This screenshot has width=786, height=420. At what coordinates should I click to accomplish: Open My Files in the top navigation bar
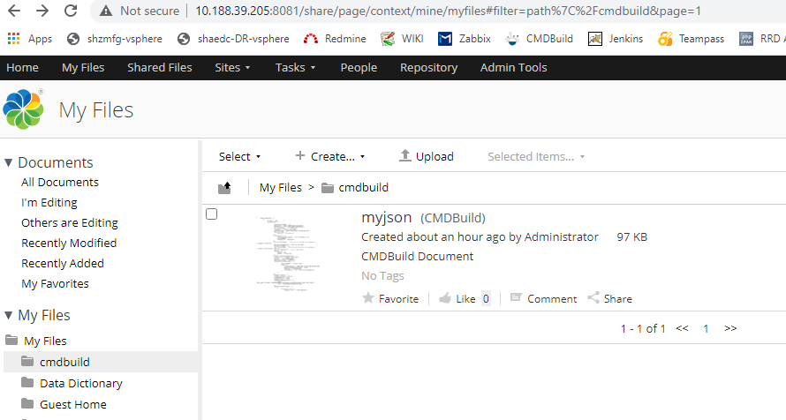point(83,68)
